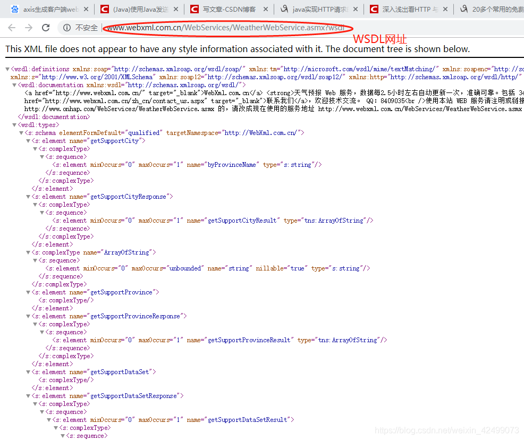
Task: Collapse the wsdl:types node
Action: tap(14, 125)
